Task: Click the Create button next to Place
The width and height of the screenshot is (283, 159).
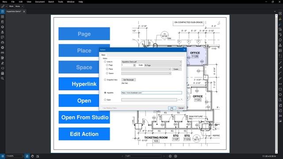Action: coord(177,69)
